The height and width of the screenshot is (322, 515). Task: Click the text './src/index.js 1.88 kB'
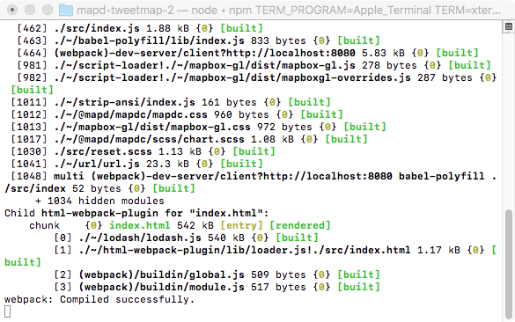pos(121,28)
